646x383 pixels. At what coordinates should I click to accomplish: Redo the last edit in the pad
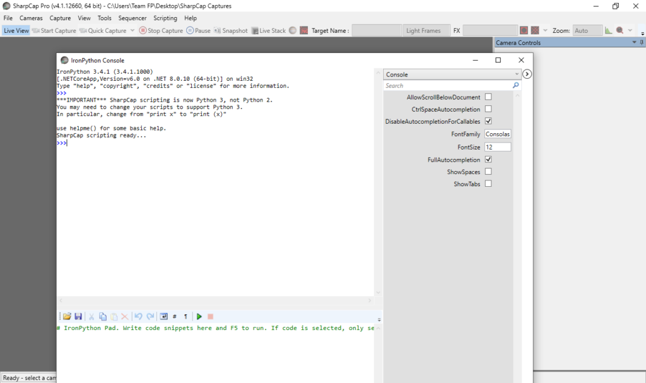[150, 316]
